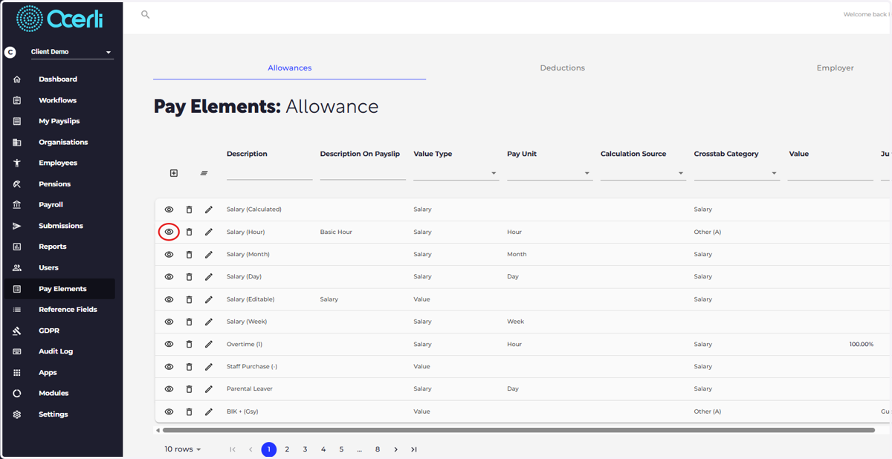Screen dimensions: 892x459
Task: Switch to the Employer tab
Action: click(x=836, y=68)
